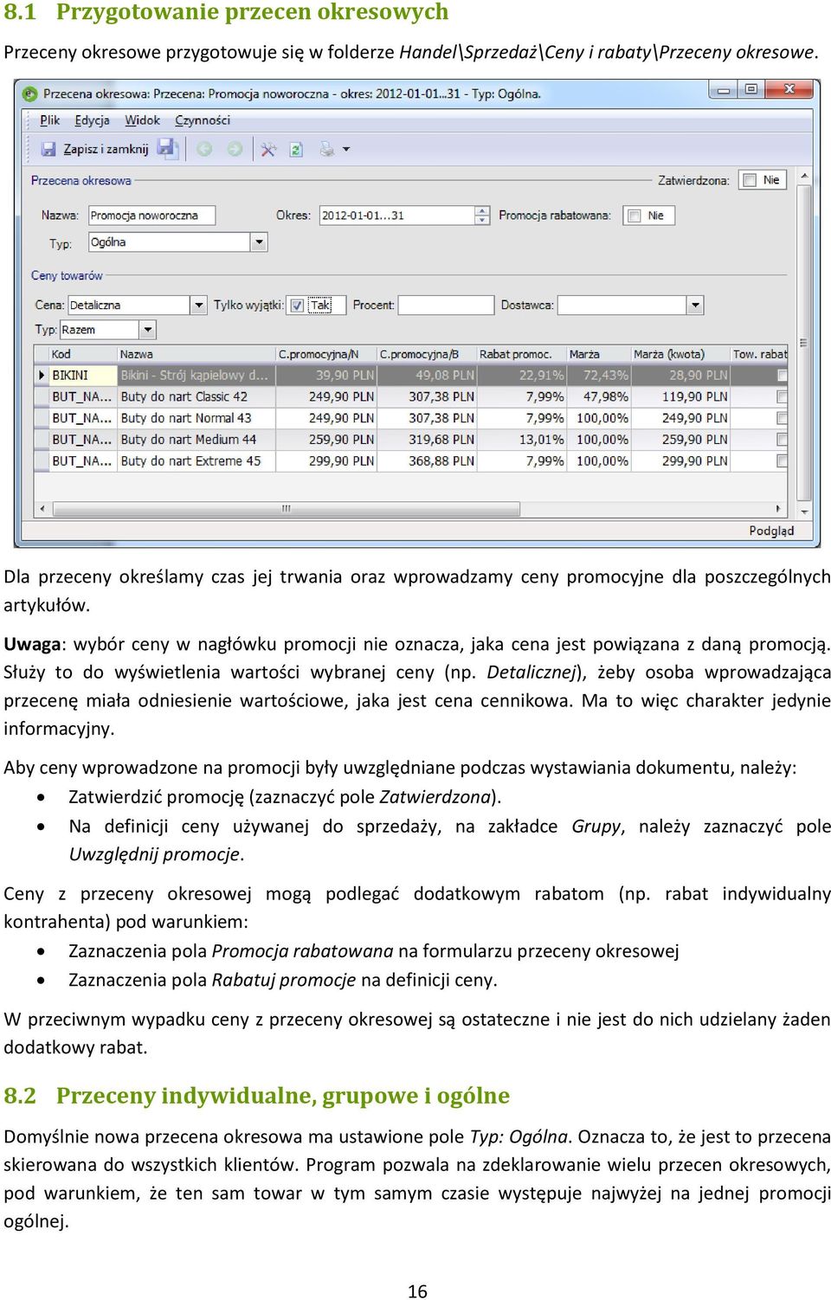Screen dimensions: 831x1300
Task: Click the row indicator arrow beside BIKINI
Action: [x=41, y=375]
